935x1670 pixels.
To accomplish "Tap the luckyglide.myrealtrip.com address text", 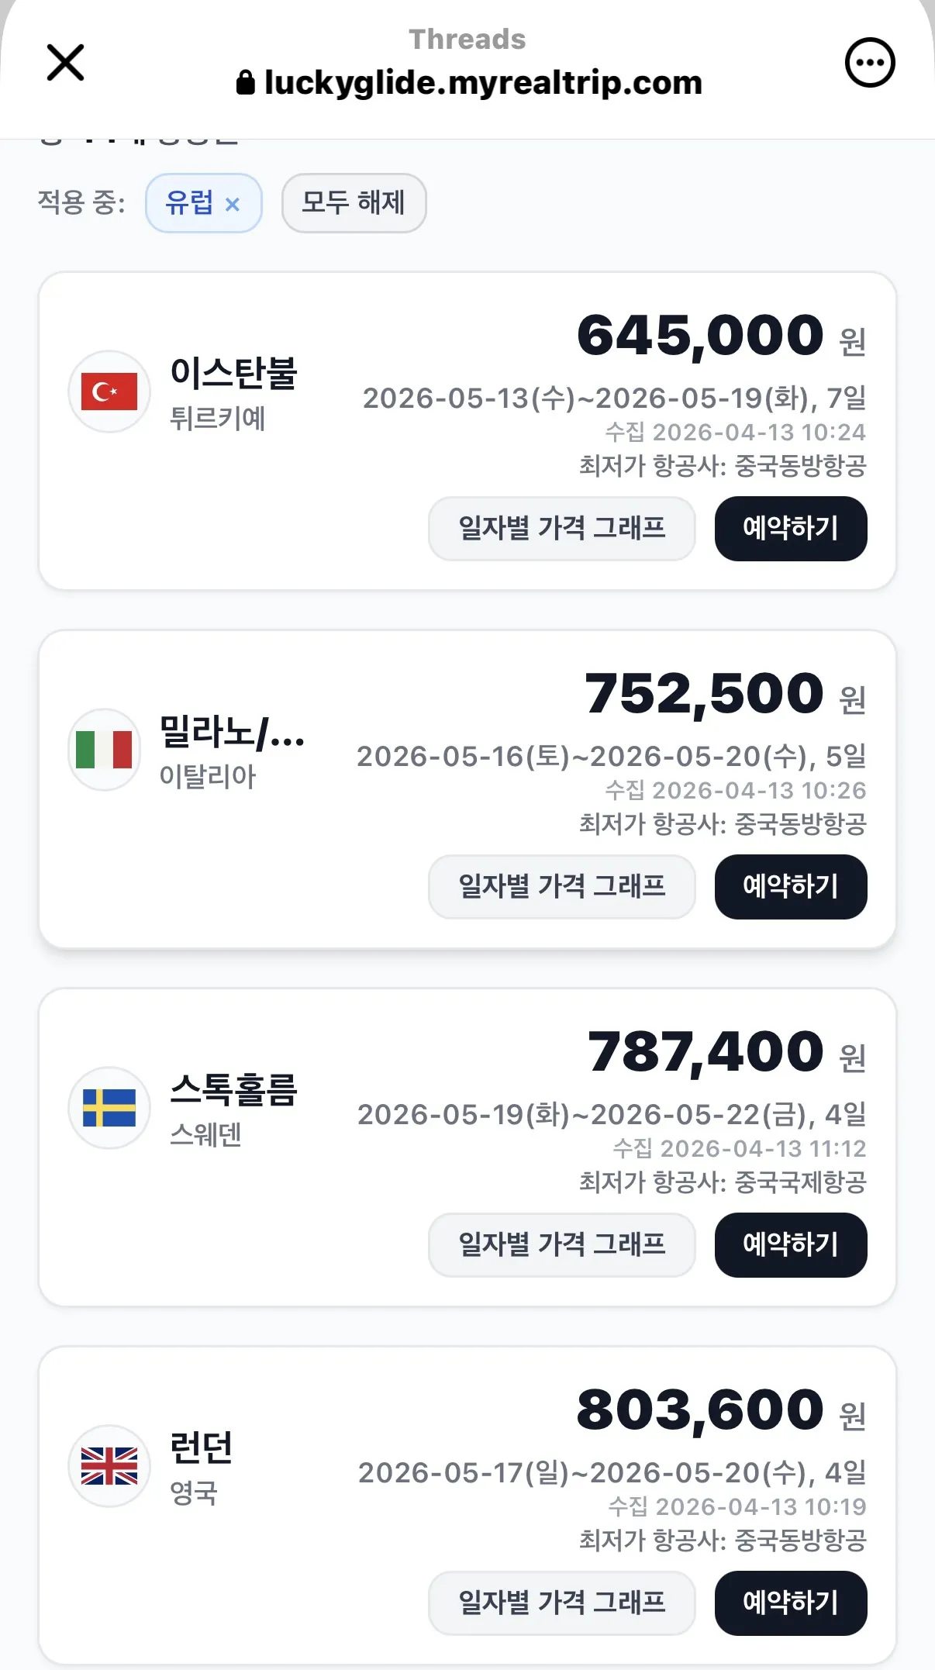I will tap(483, 82).
